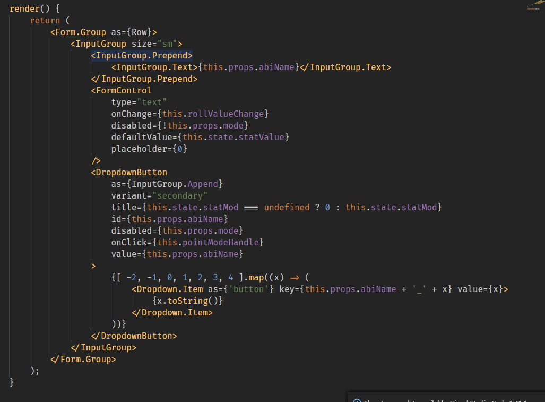Click onChange rollValueChange handler line
This screenshot has height=402, width=545.
point(190,114)
